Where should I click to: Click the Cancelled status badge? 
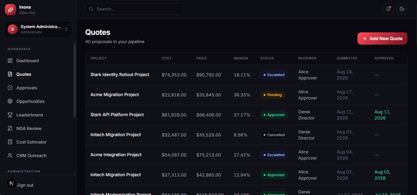(274, 135)
